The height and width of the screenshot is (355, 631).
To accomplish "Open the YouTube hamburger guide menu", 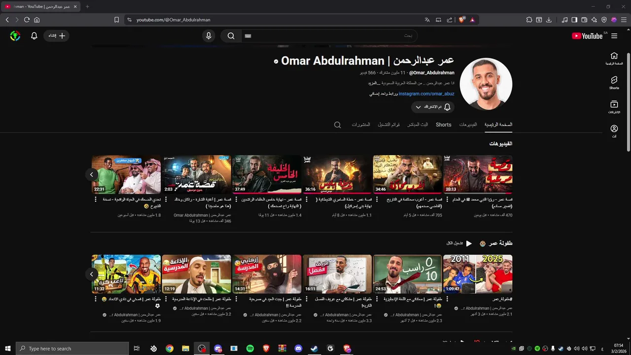I will (614, 36).
